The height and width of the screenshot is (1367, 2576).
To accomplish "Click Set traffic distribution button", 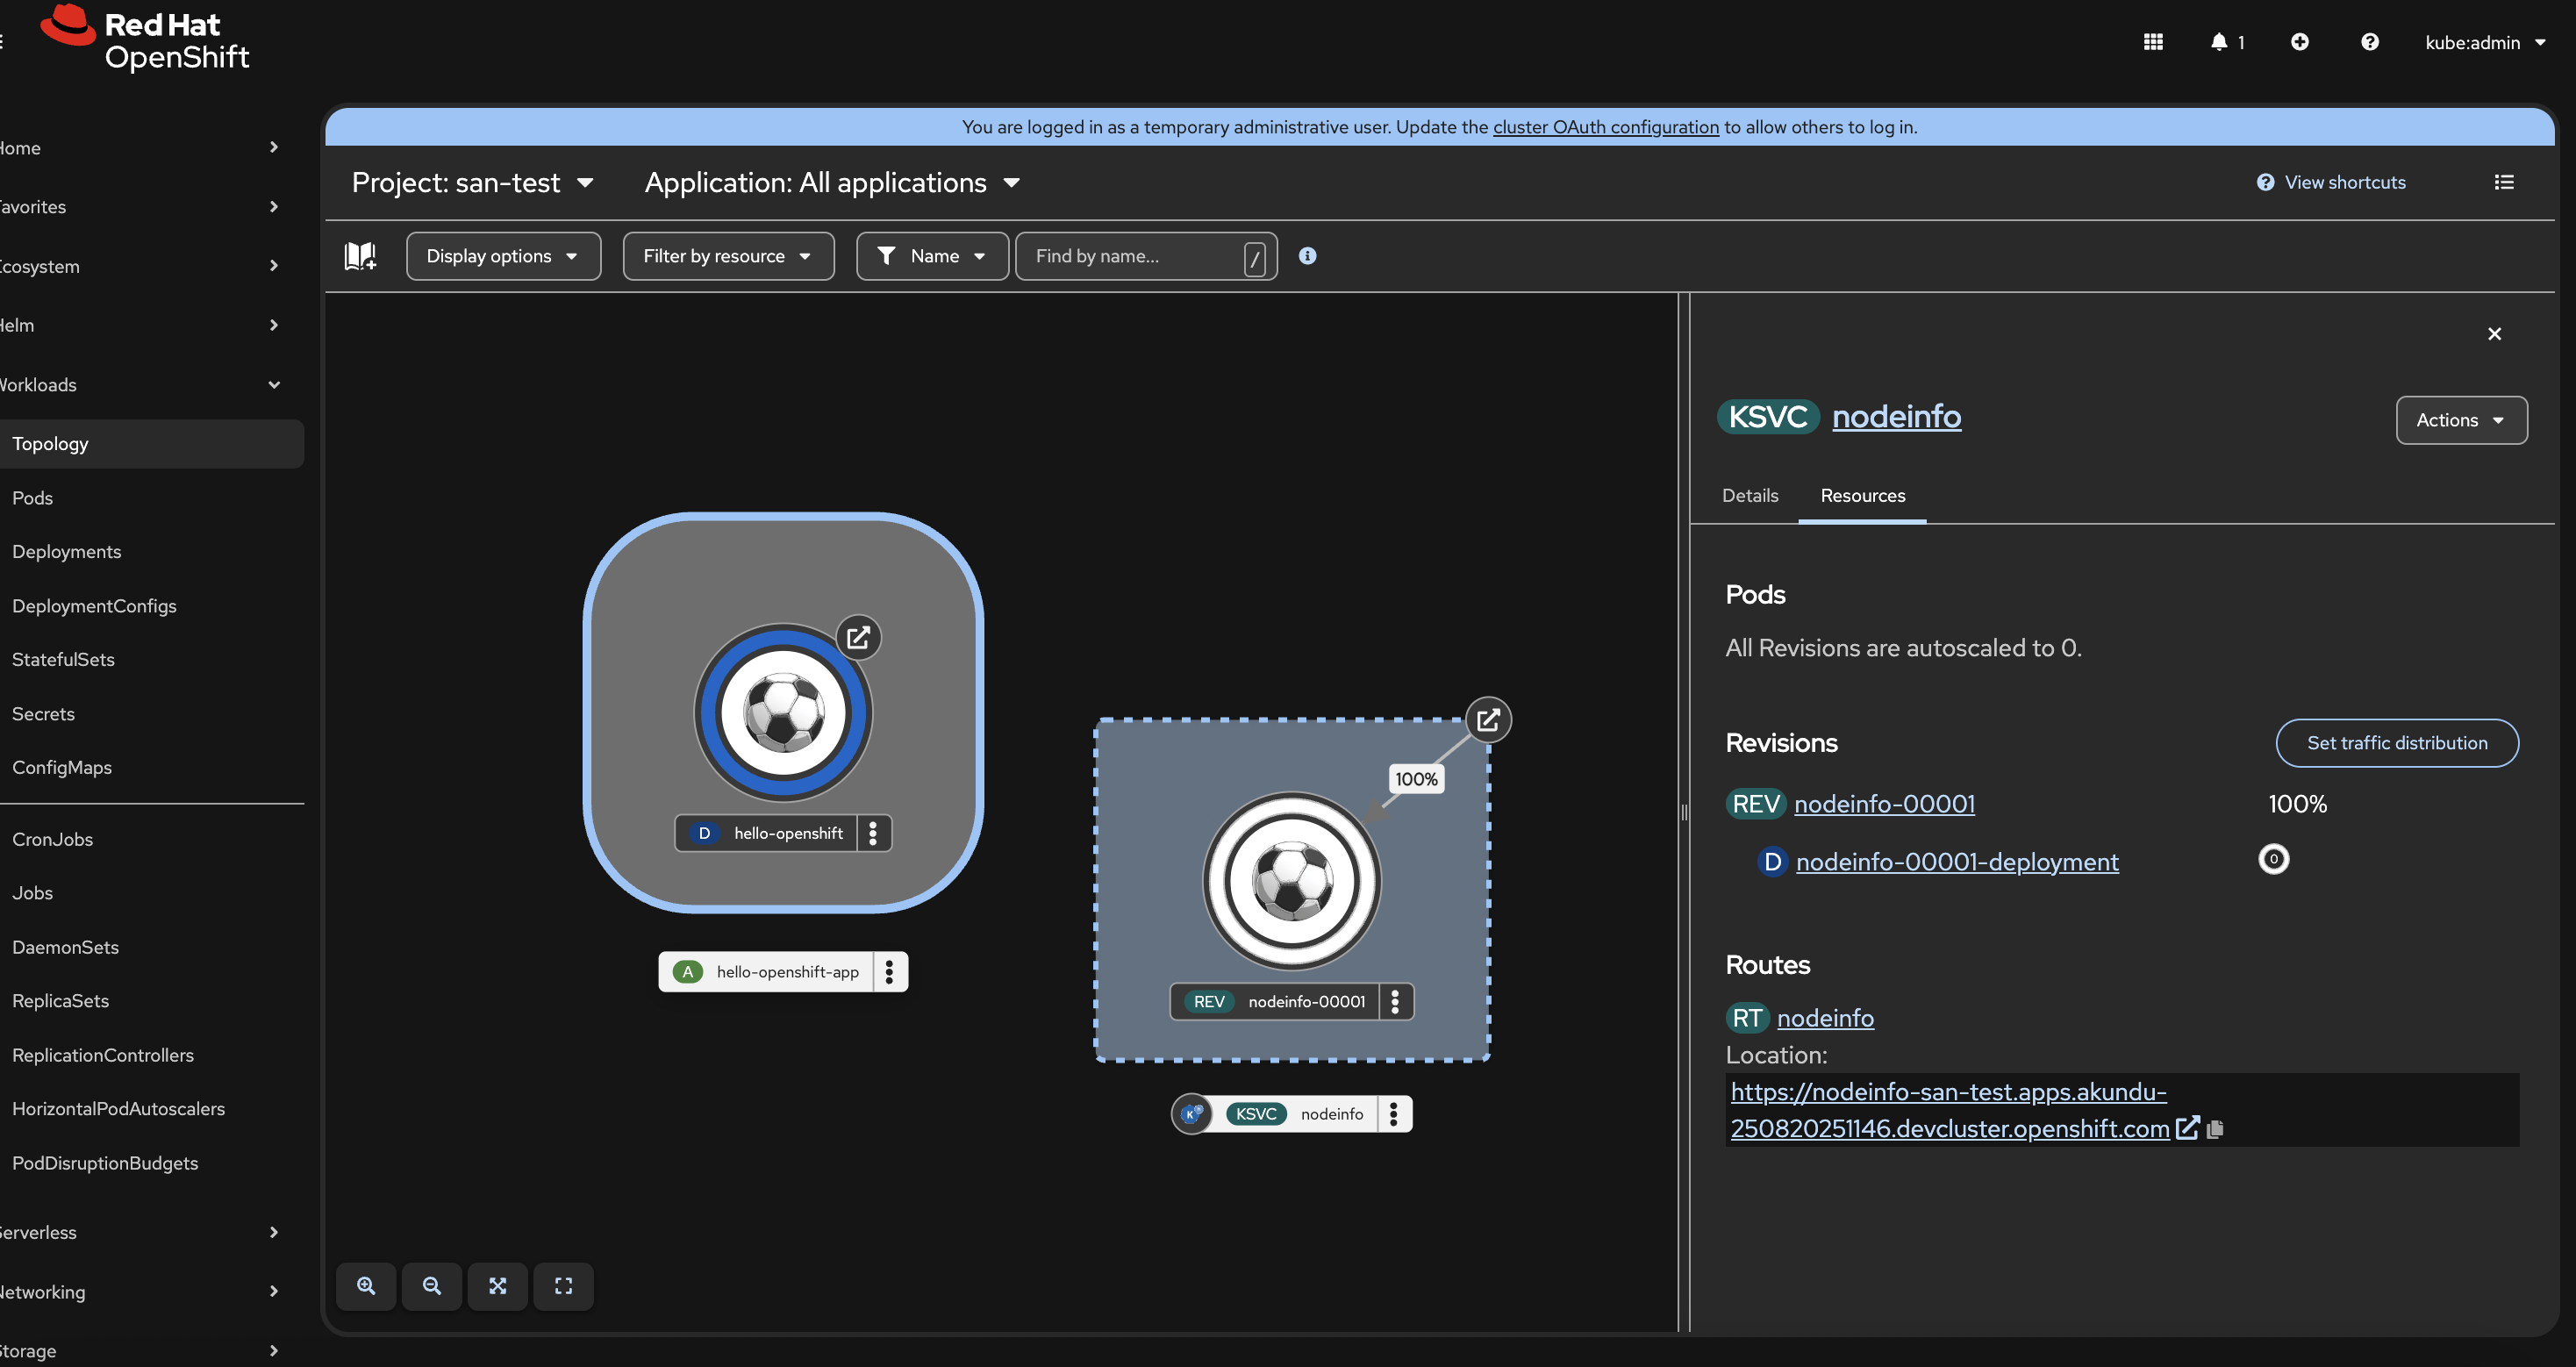I will point(2396,742).
